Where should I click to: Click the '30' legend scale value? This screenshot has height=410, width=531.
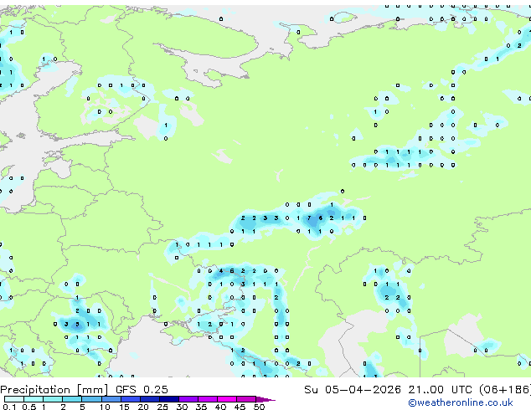coord(182,407)
